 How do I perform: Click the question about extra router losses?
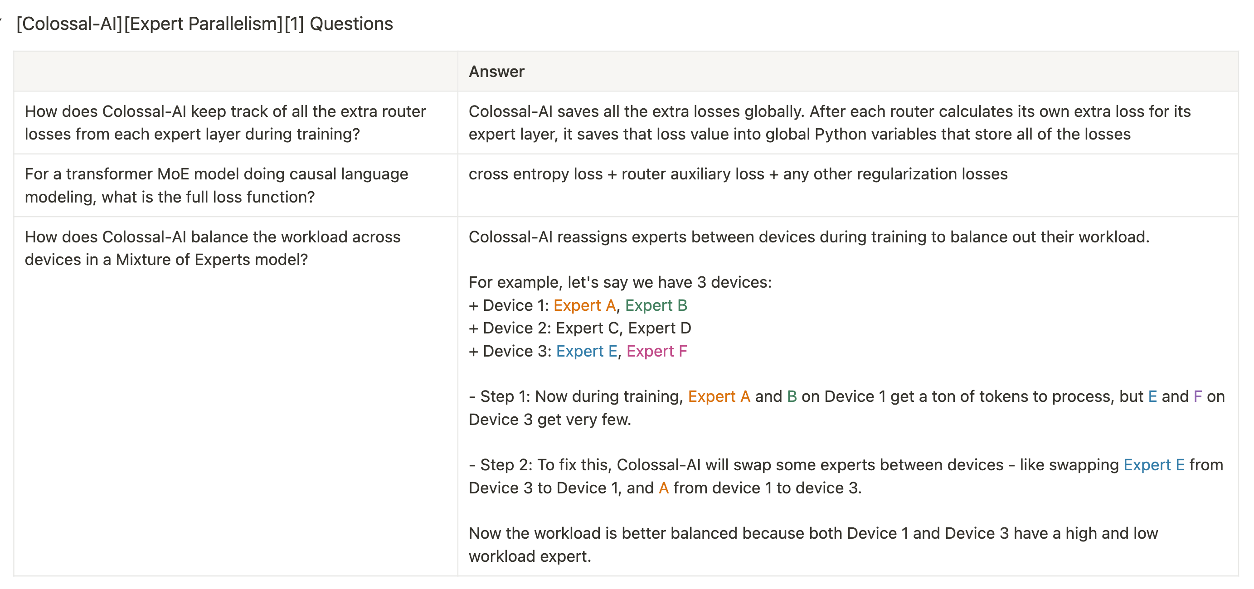(x=225, y=123)
